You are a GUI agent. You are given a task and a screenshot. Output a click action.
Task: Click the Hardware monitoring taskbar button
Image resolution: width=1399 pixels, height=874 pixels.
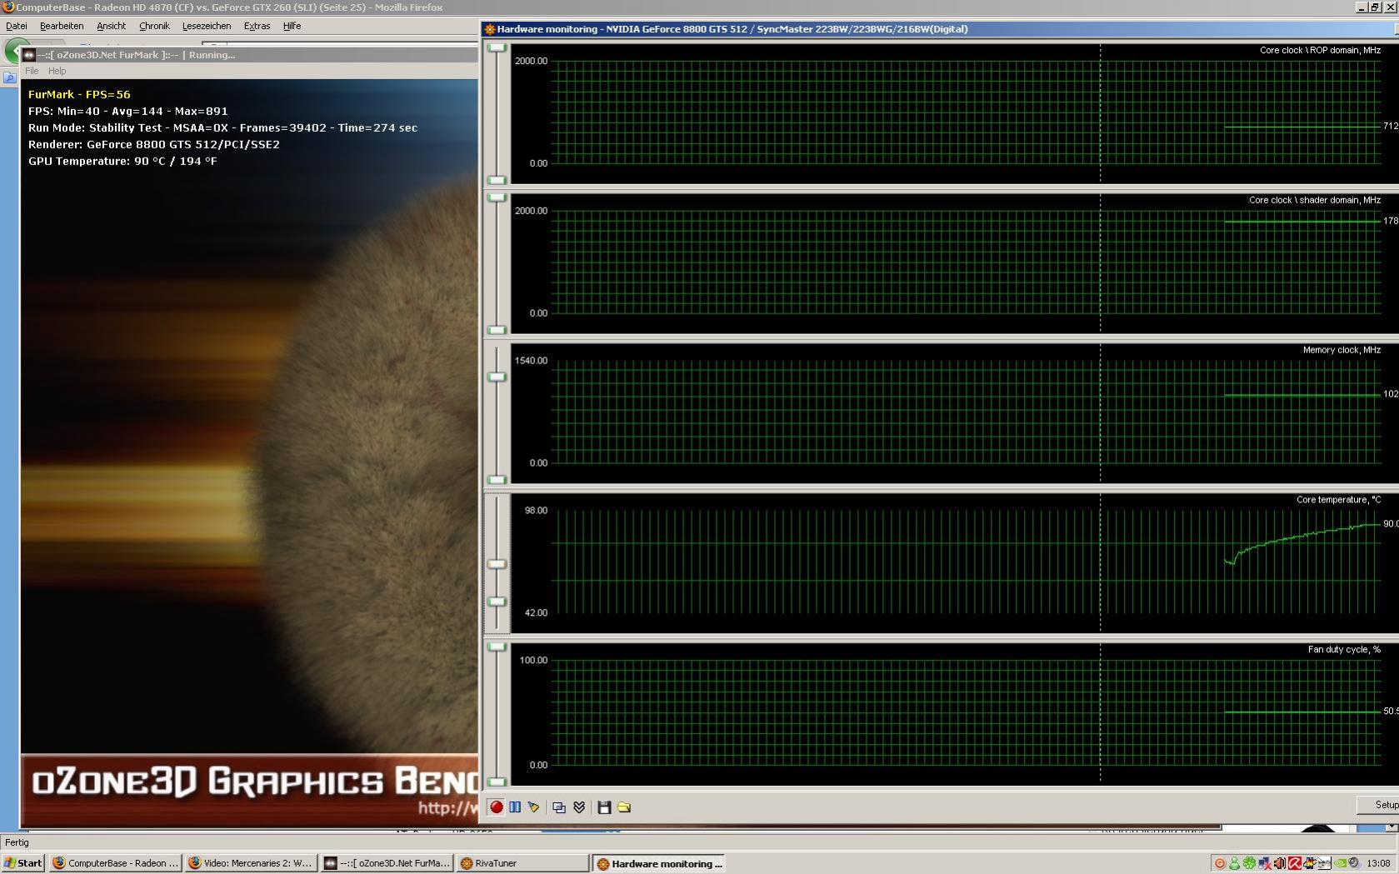pos(659,863)
